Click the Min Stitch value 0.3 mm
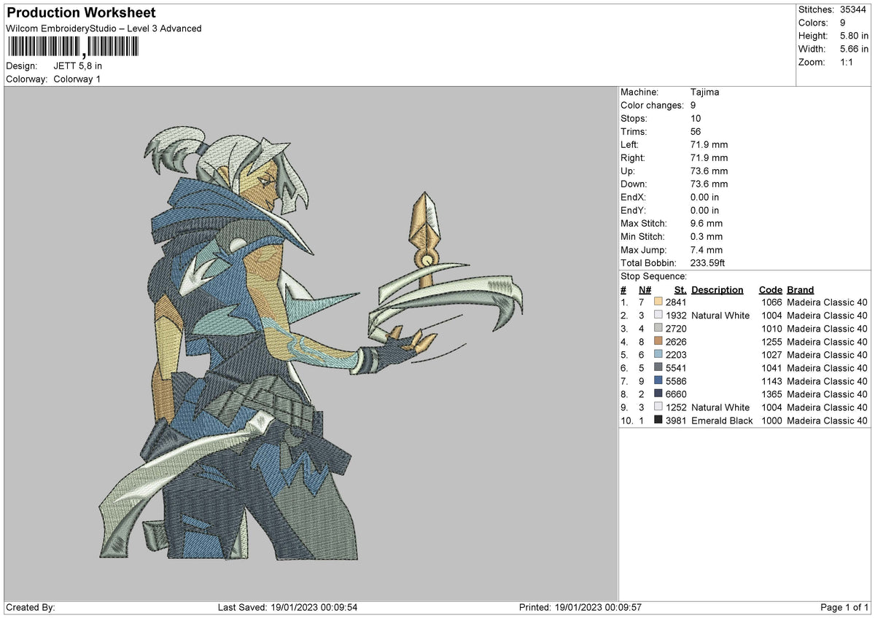Screen dimensions: 875x618 pyautogui.click(x=707, y=237)
